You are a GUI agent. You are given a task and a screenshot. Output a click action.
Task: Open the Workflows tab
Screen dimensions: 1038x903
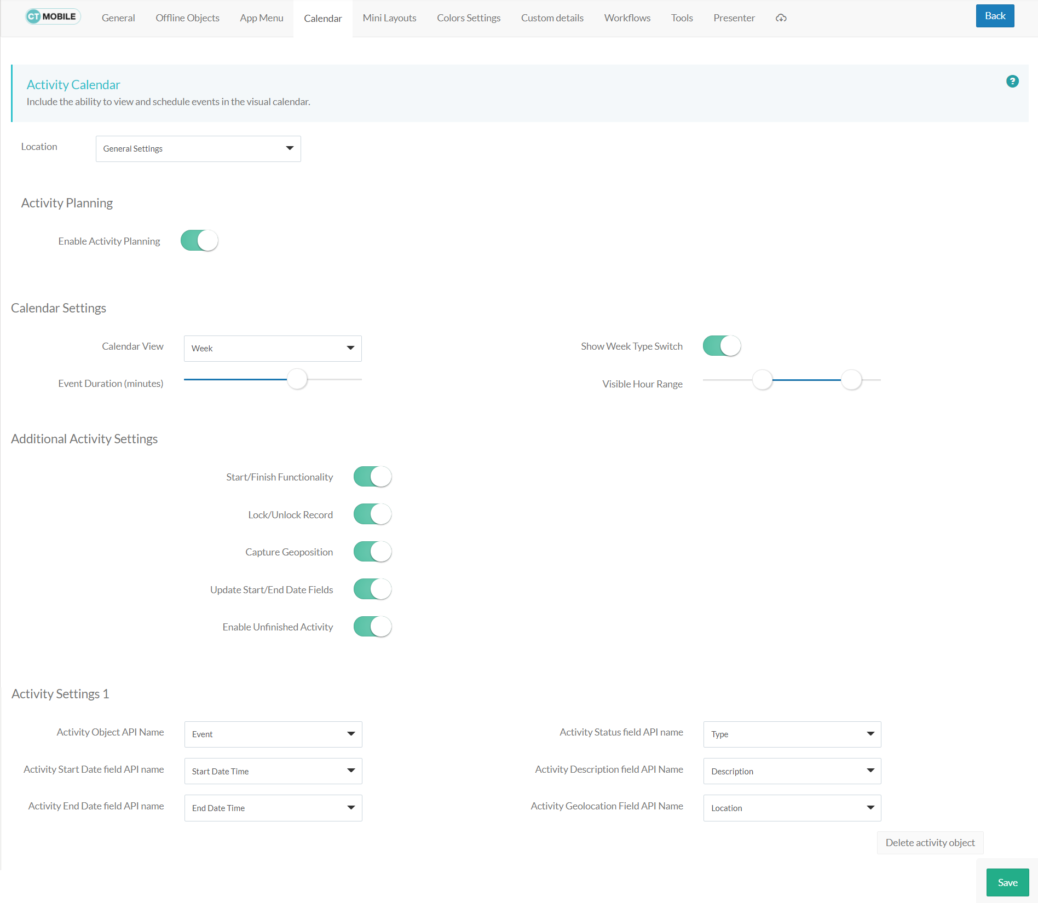click(x=627, y=18)
